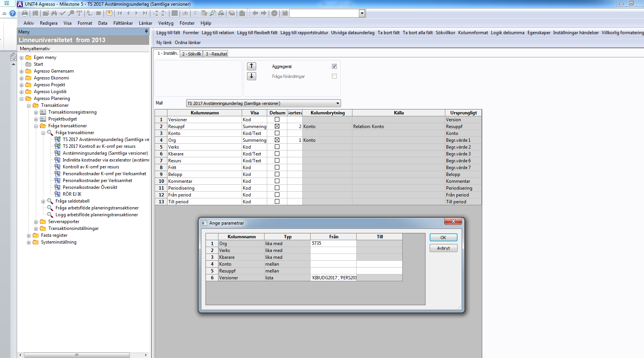Open the Hjälp menu
The image size is (644, 358).
(x=206, y=23)
